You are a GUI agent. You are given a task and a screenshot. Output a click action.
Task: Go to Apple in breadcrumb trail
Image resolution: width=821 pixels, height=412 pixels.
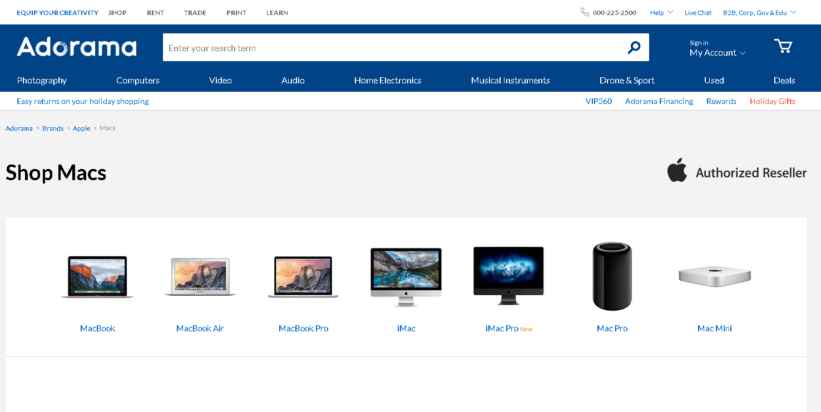click(x=81, y=128)
